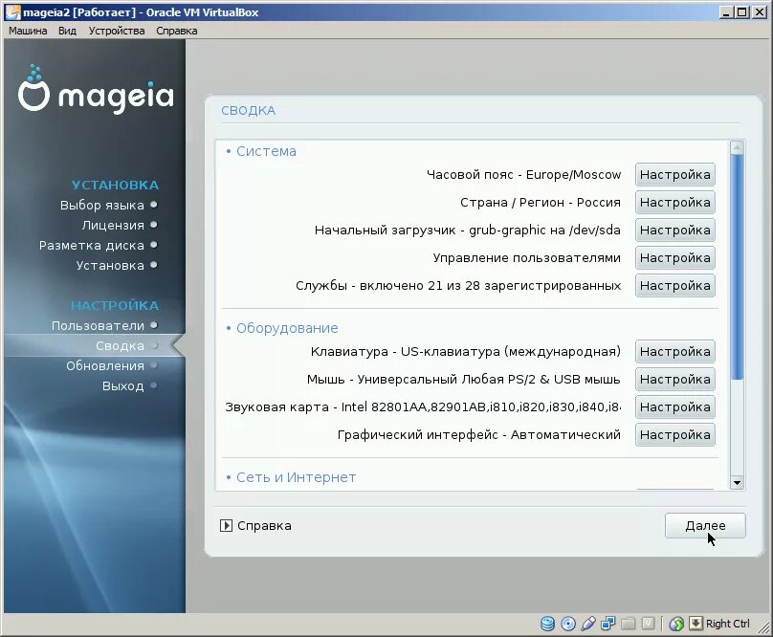
Task: Click the УСТАНОВКА sidebar heading
Action: (115, 185)
